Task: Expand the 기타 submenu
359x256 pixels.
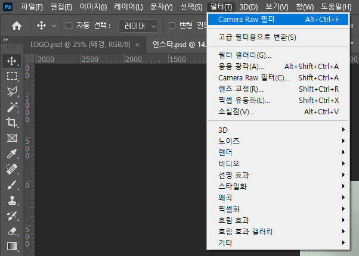Action: [x=278, y=243]
